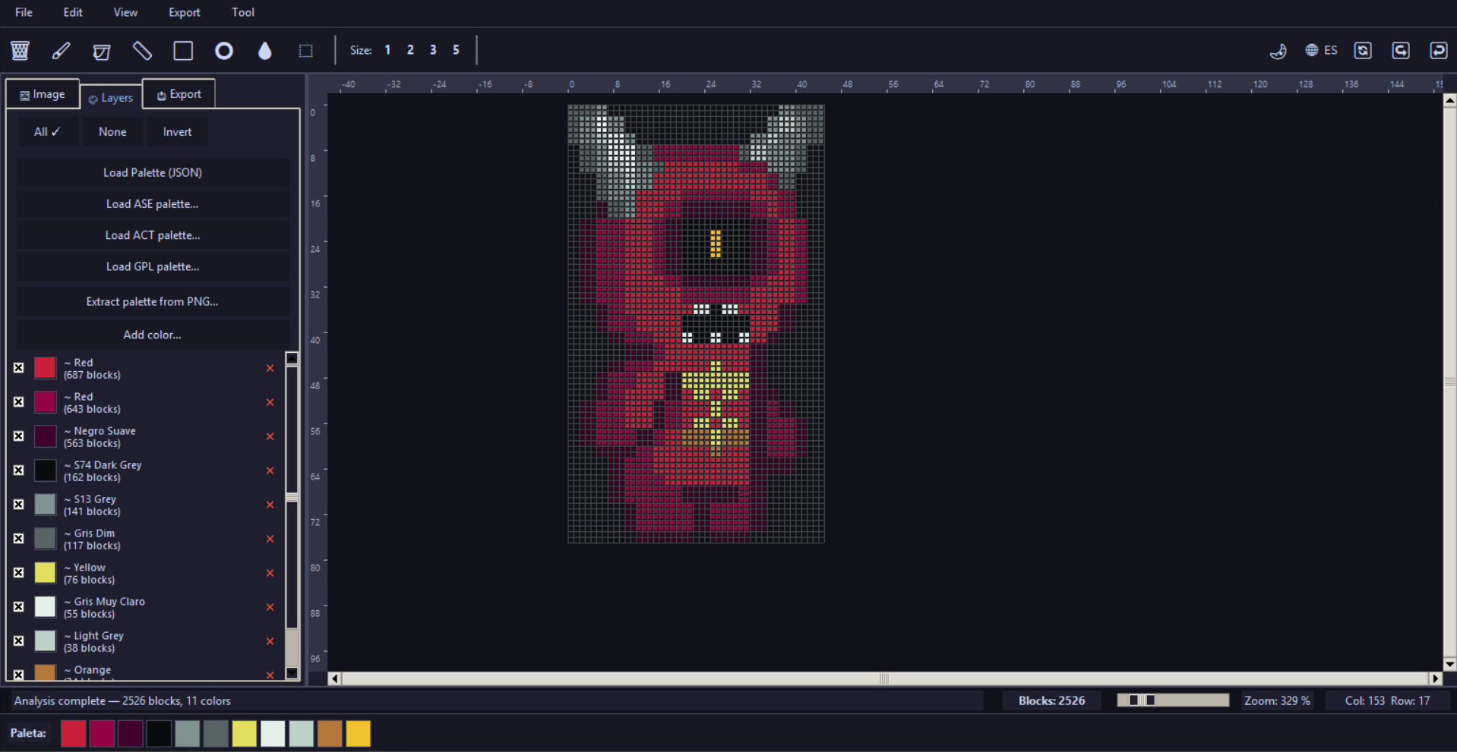Set brush size to 1
The image size is (1457, 752).
tap(387, 50)
